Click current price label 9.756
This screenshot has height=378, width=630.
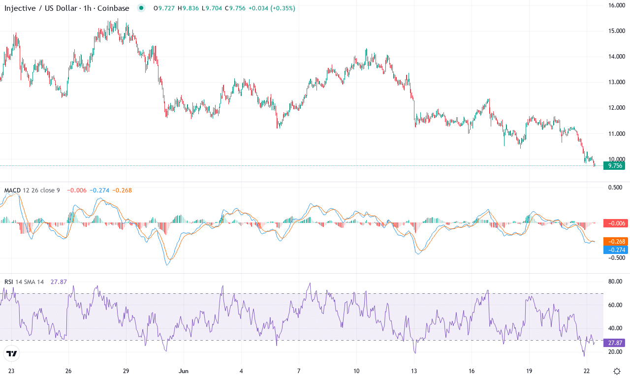click(615, 166)
